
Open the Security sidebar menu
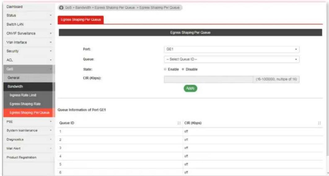pos(29,51)
